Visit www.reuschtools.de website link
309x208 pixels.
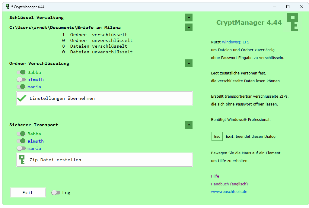coord(229,191)
